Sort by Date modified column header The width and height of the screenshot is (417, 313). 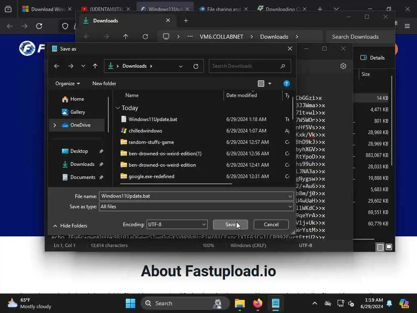(x=241, y=95)
